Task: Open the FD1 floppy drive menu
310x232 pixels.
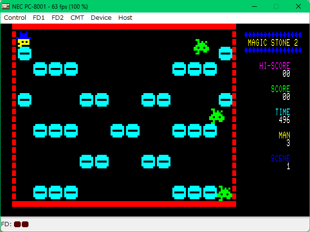Action: click(39, 18)
